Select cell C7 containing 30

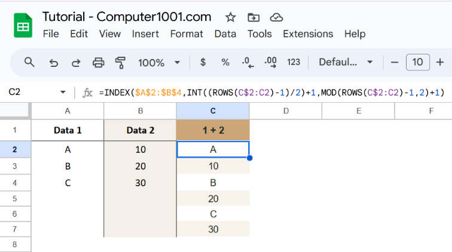(213, 229)
